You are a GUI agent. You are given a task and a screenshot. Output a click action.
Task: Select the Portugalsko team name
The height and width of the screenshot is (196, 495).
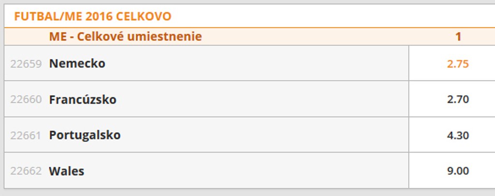(x=85, y=135)
